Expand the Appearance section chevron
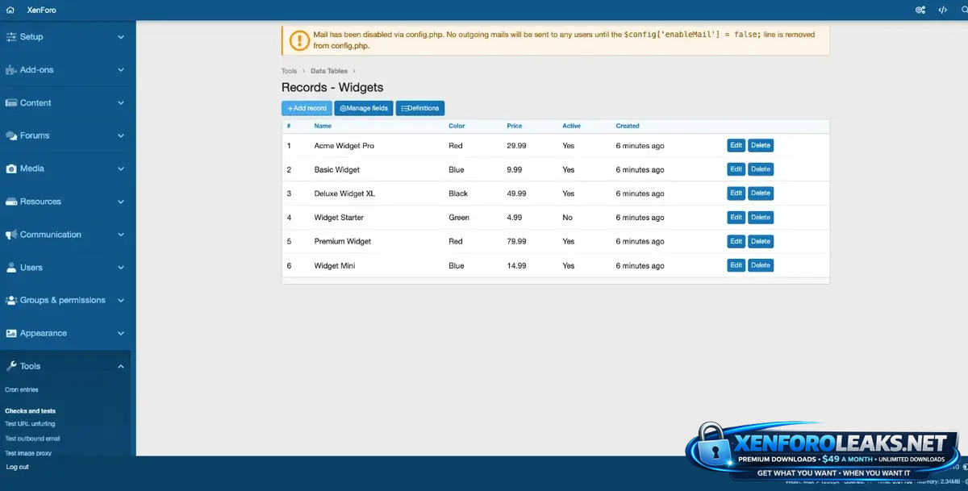The image size is (968, 491). click(x=121, y=334)
